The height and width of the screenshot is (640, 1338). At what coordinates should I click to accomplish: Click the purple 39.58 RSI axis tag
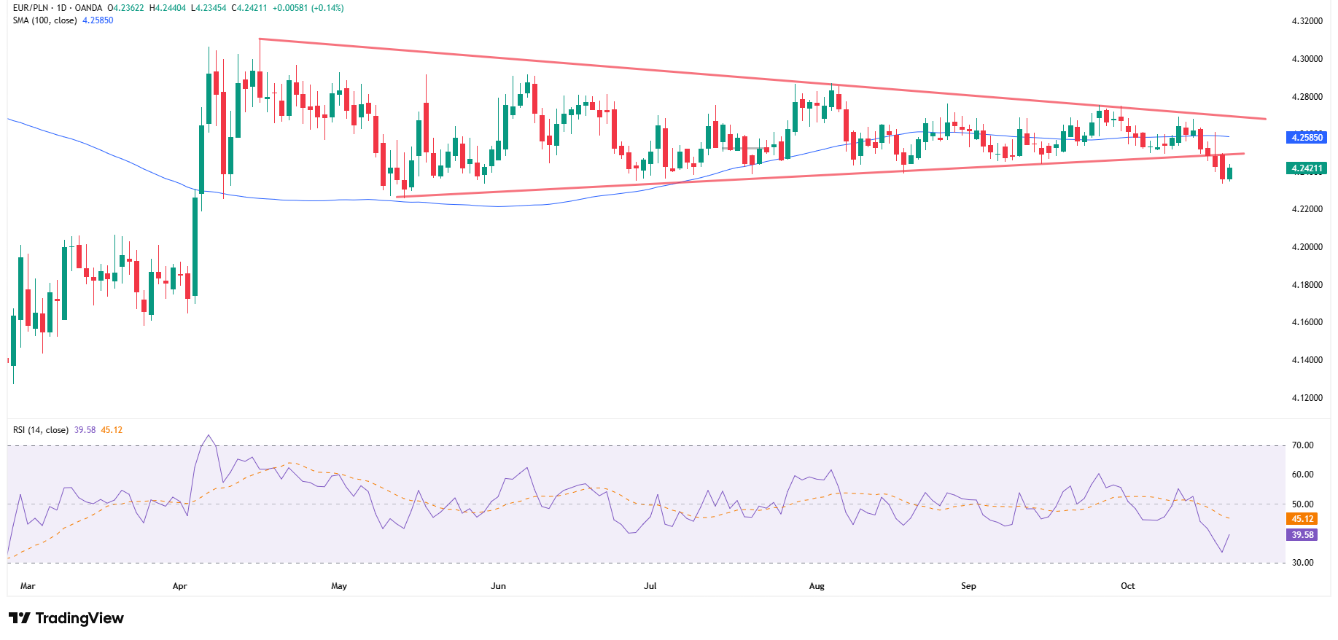click(x=1302, y=535)
